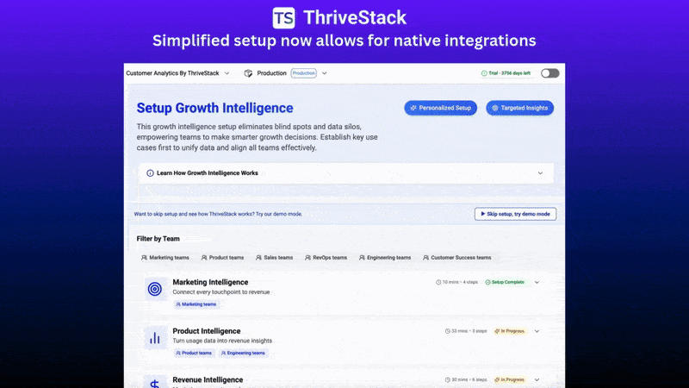
Task: Click the Production badge pill
Action: (x=304, y=73)
